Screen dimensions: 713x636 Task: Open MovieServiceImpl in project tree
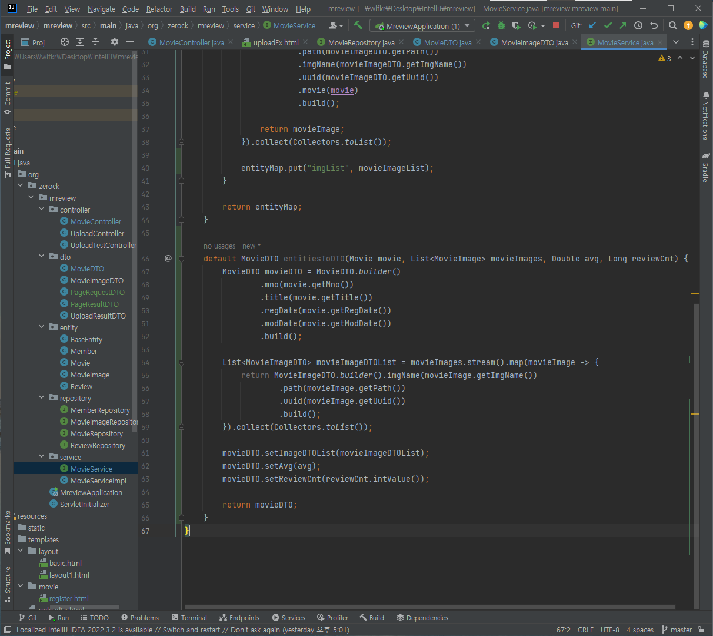click(x=98, y=481)
